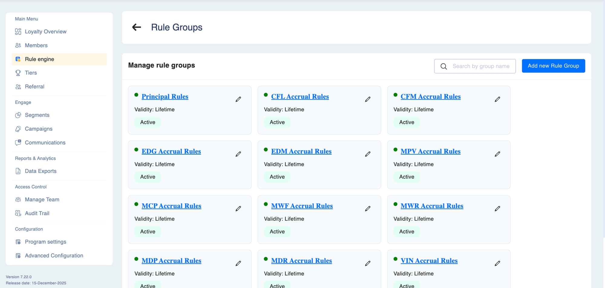Open the MPV Accrual Rules link
Screen dimensions: 605x288
pos(430,151)
